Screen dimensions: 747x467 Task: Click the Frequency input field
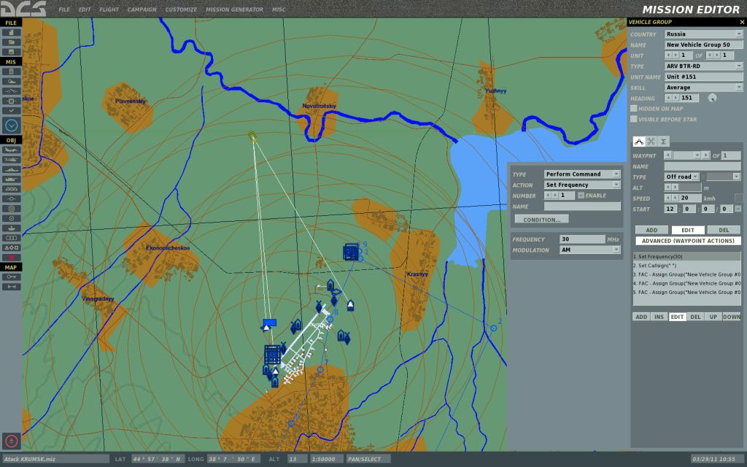pos(582,239)
